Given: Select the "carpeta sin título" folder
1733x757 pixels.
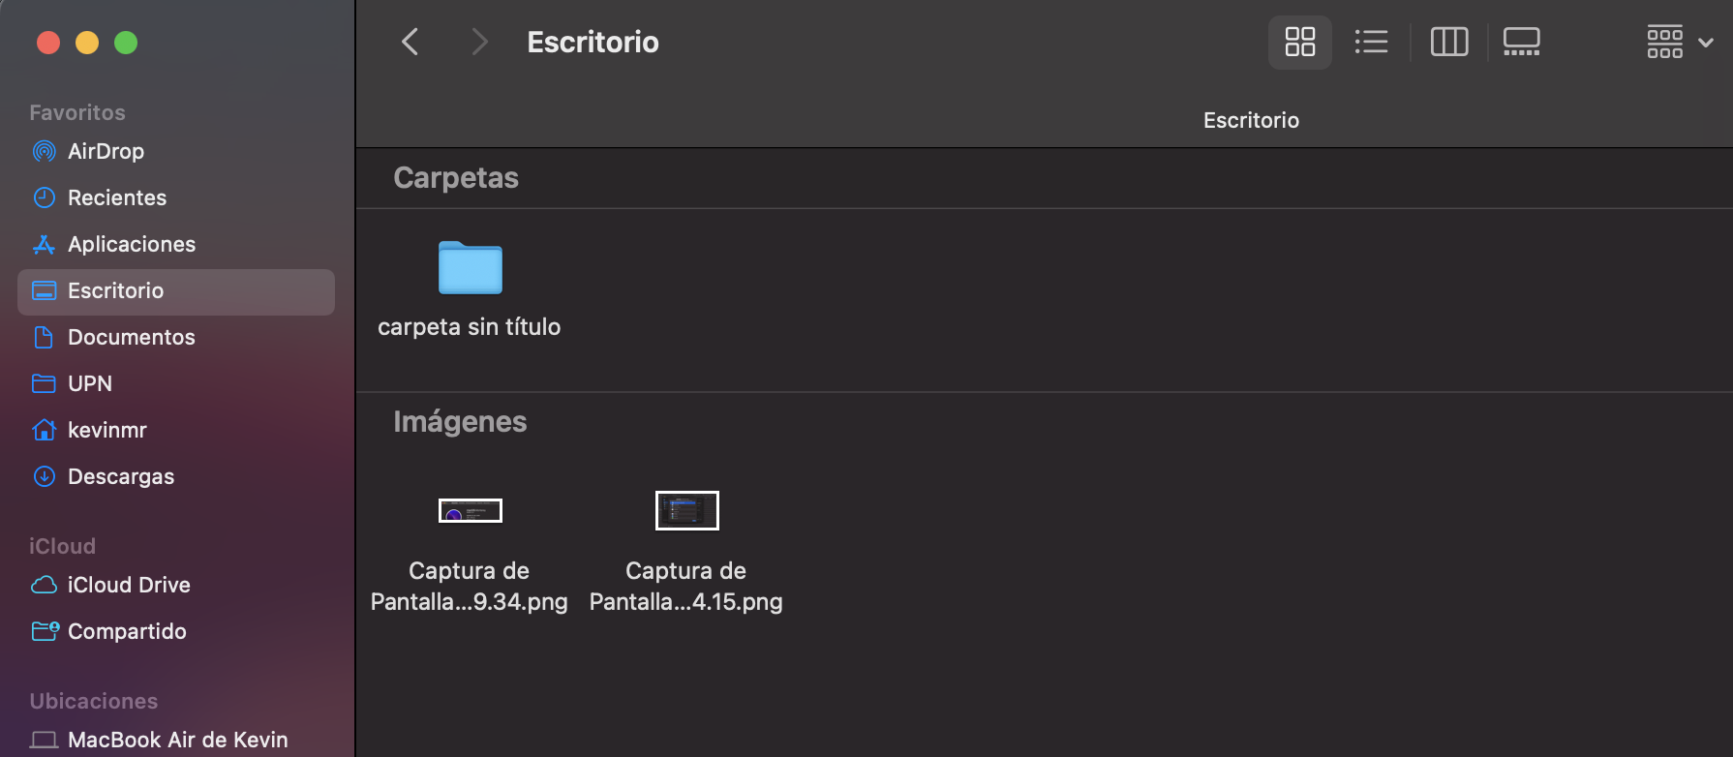Looking at the screenshot, I should (470, 268).
